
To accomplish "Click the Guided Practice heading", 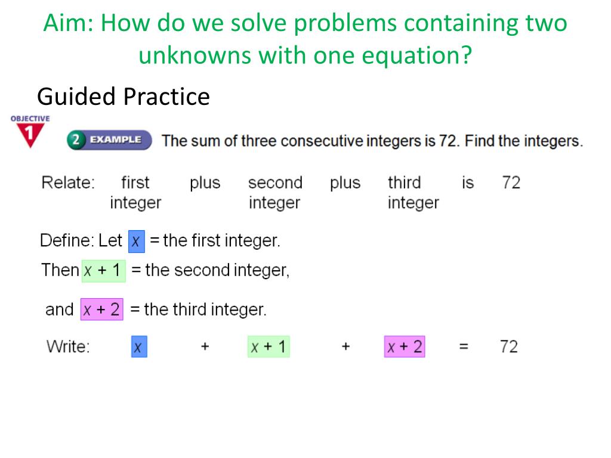I will point(124,97).
